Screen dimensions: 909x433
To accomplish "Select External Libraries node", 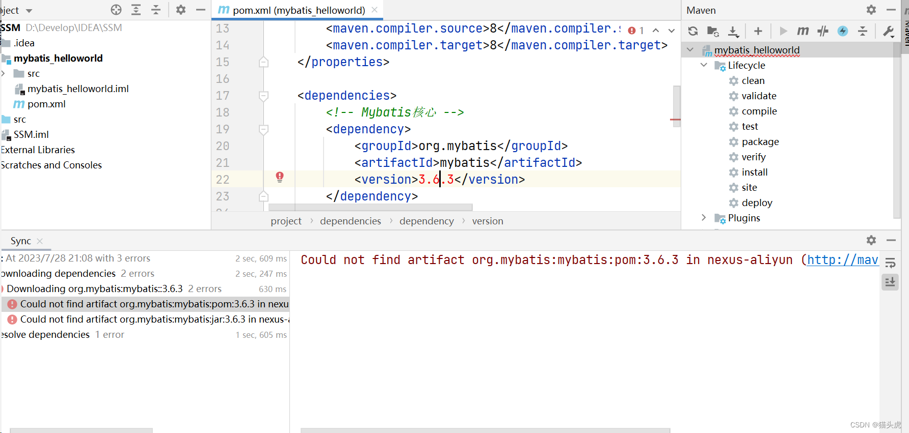I will [38, 150].
